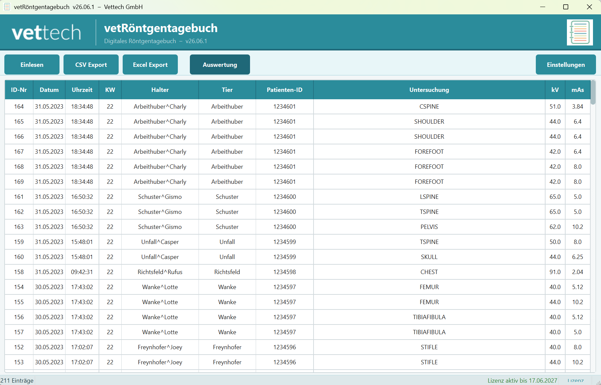
Task: Click ID 169 in the table
Action: pyautogui.click(x=19, y=182)
